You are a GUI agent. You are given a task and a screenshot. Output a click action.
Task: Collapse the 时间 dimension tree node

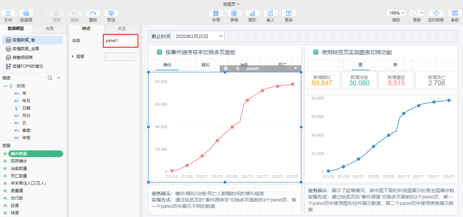(x=5, y=86)
